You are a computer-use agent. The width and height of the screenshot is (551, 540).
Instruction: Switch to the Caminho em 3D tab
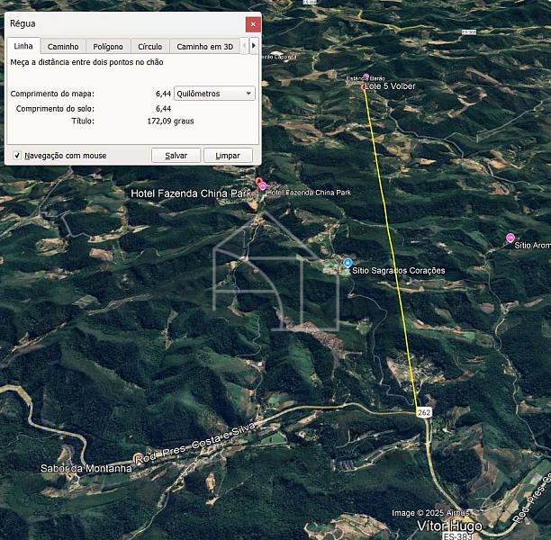pyautogui.click(x=204, y=47)
